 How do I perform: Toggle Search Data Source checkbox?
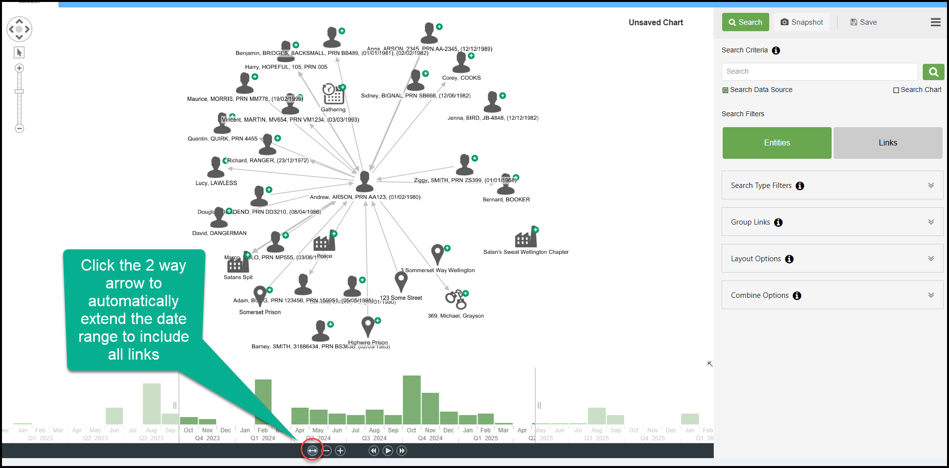click(726, 90)
